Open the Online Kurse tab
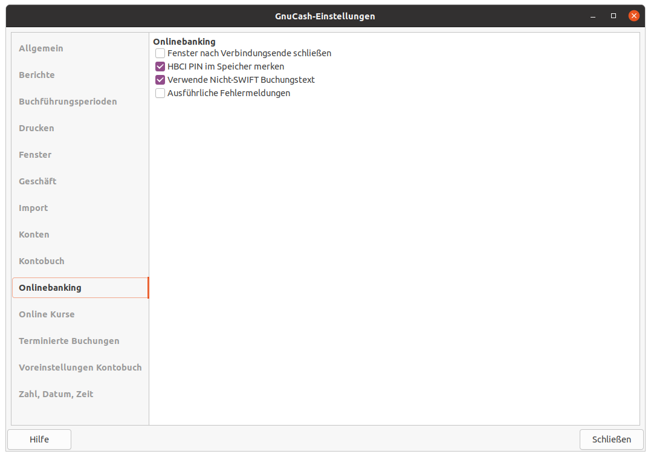The width and height of the screenshot is (651, 457). point(47,314)
